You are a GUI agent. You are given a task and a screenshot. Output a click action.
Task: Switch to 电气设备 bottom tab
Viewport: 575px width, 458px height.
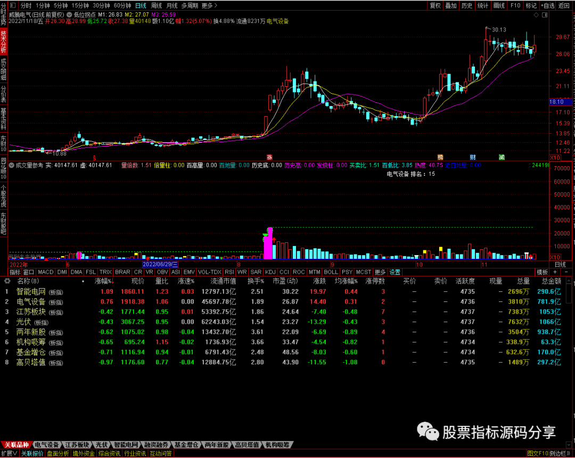tap(47, 445)
